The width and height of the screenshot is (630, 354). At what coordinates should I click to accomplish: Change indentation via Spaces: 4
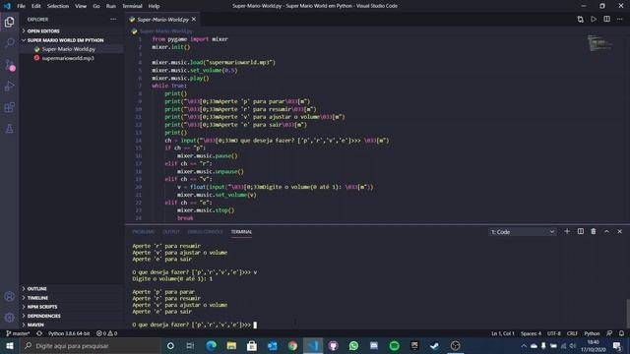531,333
